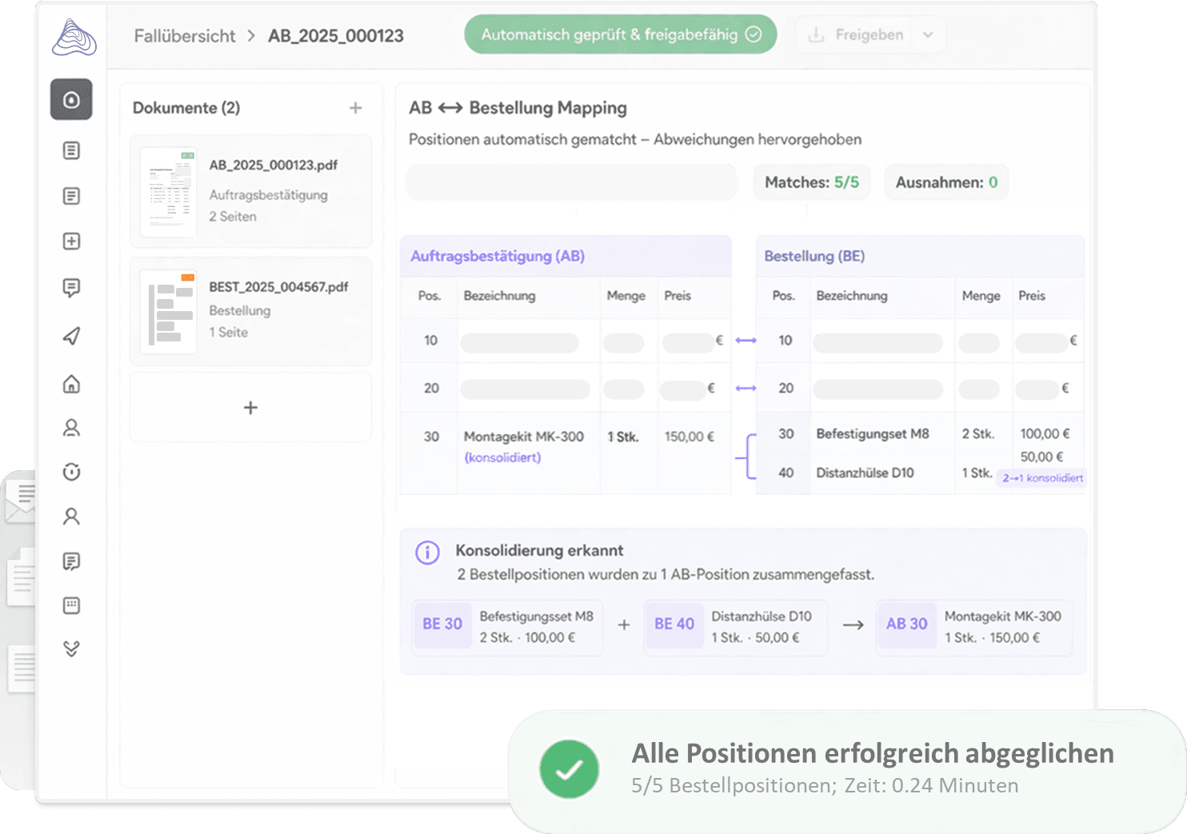Screen dimensions: 1187x834
Task: Open the plus-box sidebar icon
Action: click(x=71, y=241)
